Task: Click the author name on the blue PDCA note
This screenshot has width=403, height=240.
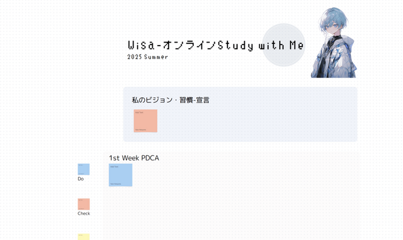Action: [115, 184]
